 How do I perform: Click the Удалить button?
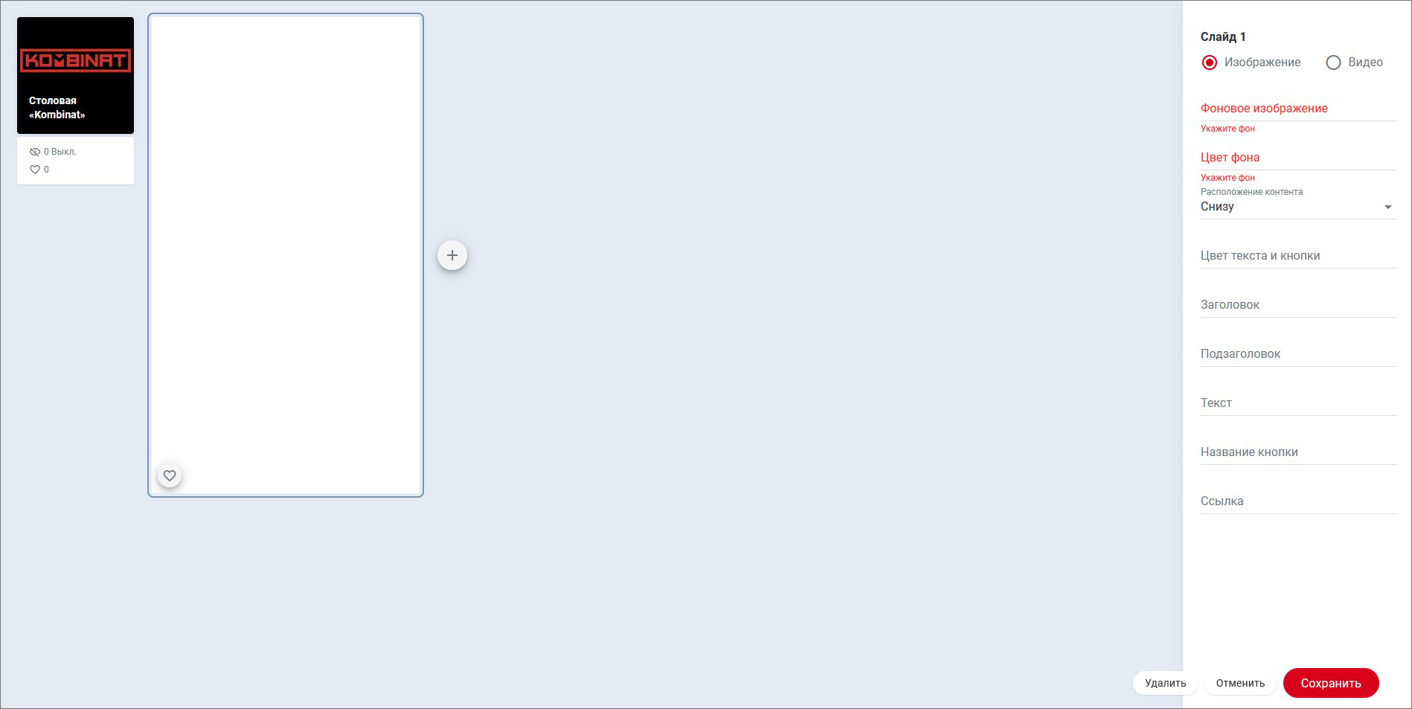click(1165, 683)
